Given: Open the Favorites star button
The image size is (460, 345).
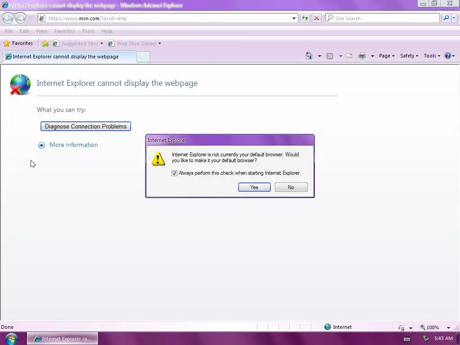Looking at the screenshot, I should tap(18, 44).
